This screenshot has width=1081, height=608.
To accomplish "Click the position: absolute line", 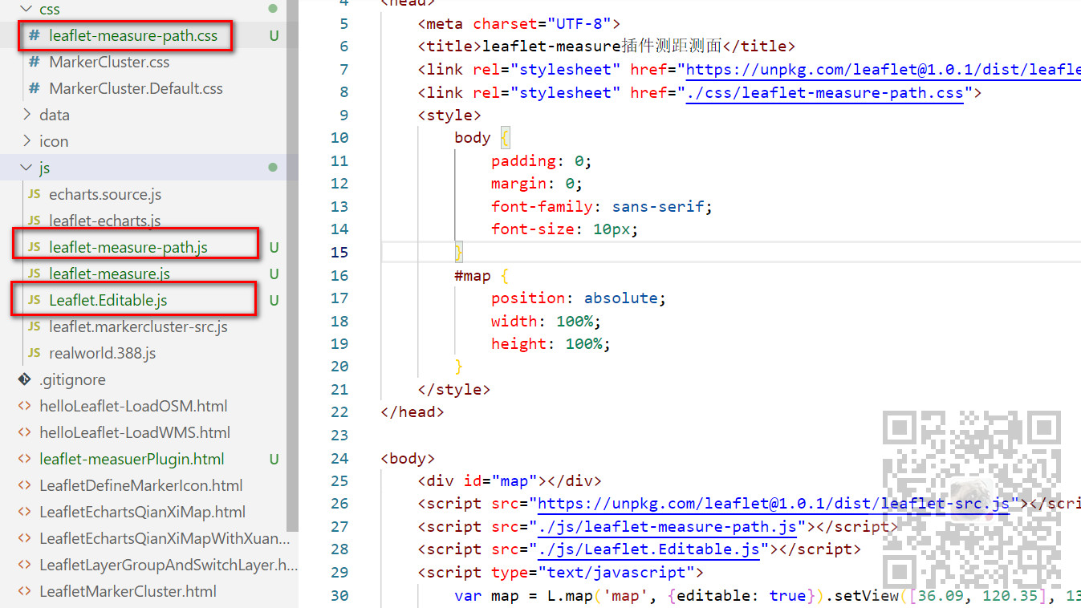I will pos(579,298).
